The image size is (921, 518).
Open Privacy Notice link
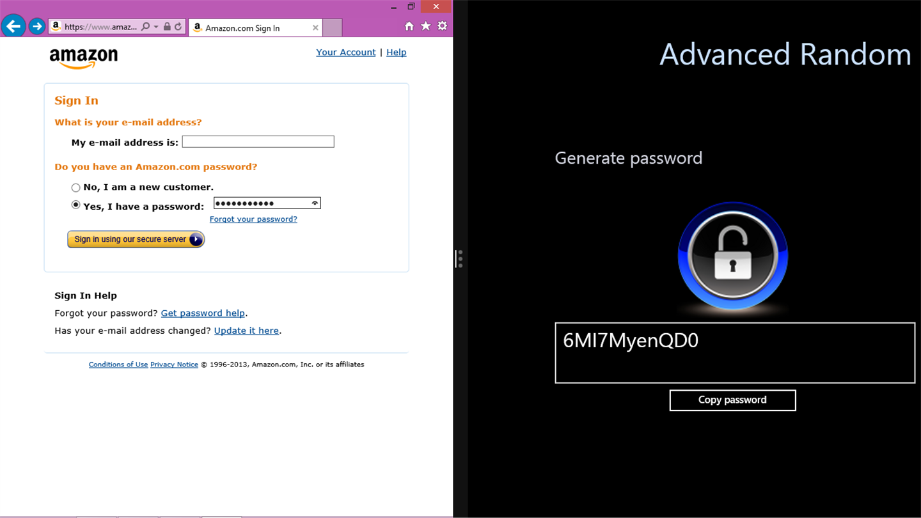point(174,365)
